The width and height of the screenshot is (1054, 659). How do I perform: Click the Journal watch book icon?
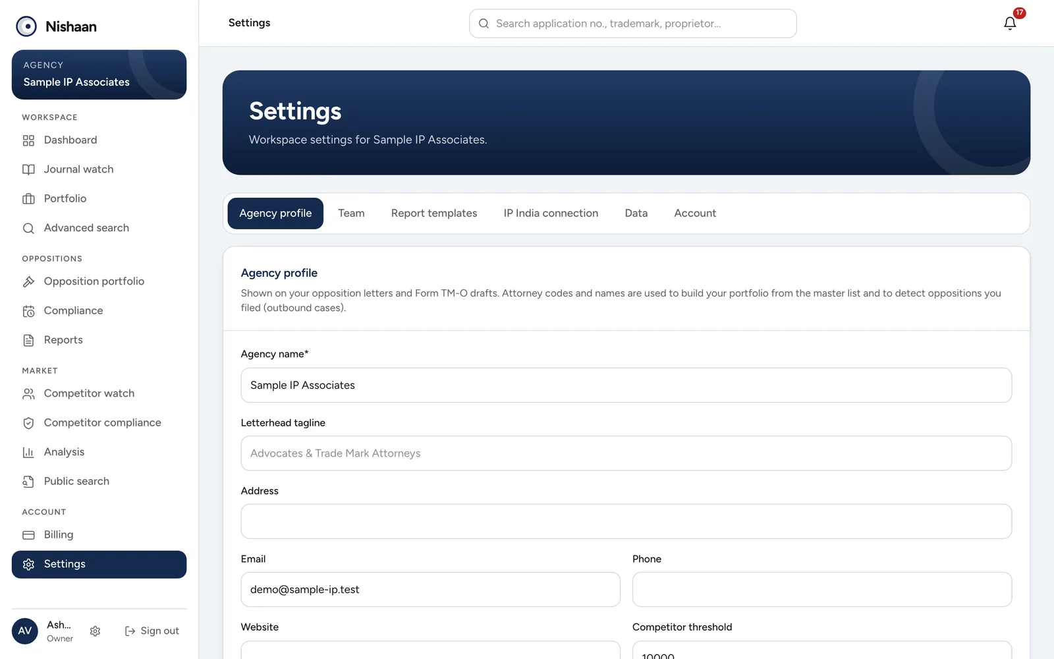pos(28,169)
